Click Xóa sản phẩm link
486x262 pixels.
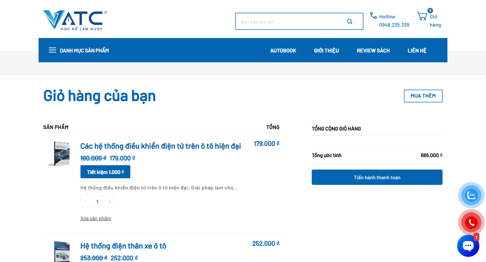[96, 219]
